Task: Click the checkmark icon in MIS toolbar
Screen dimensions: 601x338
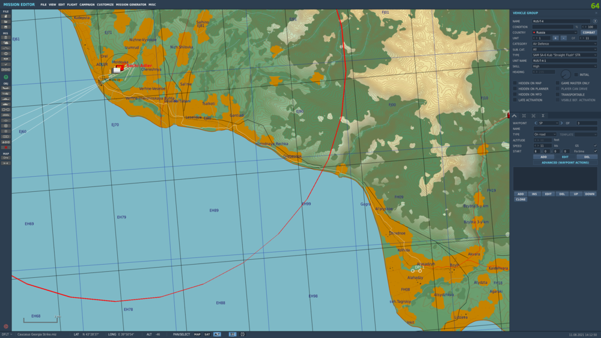Action: pos(6,64)
